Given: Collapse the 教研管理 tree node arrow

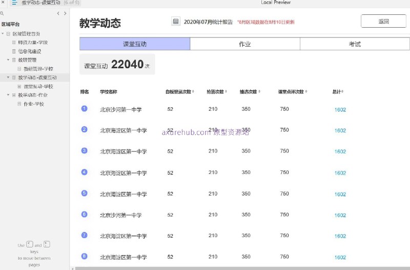Looking at the screenshot, I should point(8,60).
